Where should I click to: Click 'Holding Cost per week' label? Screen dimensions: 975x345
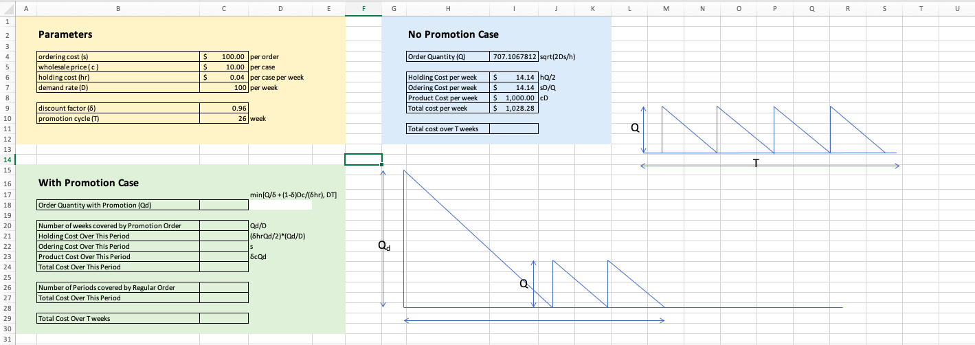(x=447, y=77)
